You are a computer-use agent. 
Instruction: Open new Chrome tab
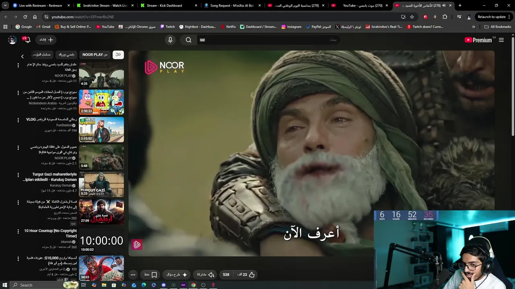tap(460, 6)
